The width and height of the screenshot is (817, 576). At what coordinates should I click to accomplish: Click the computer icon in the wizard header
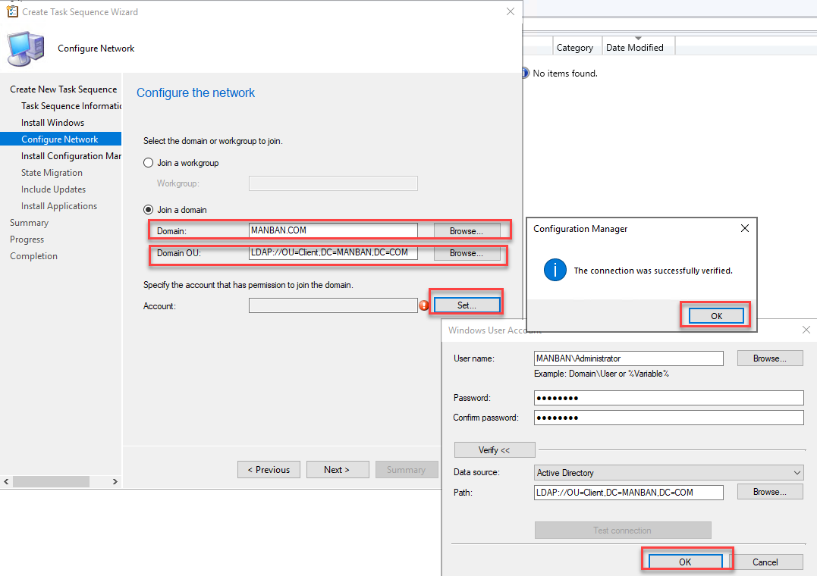(x=25, y=49)
